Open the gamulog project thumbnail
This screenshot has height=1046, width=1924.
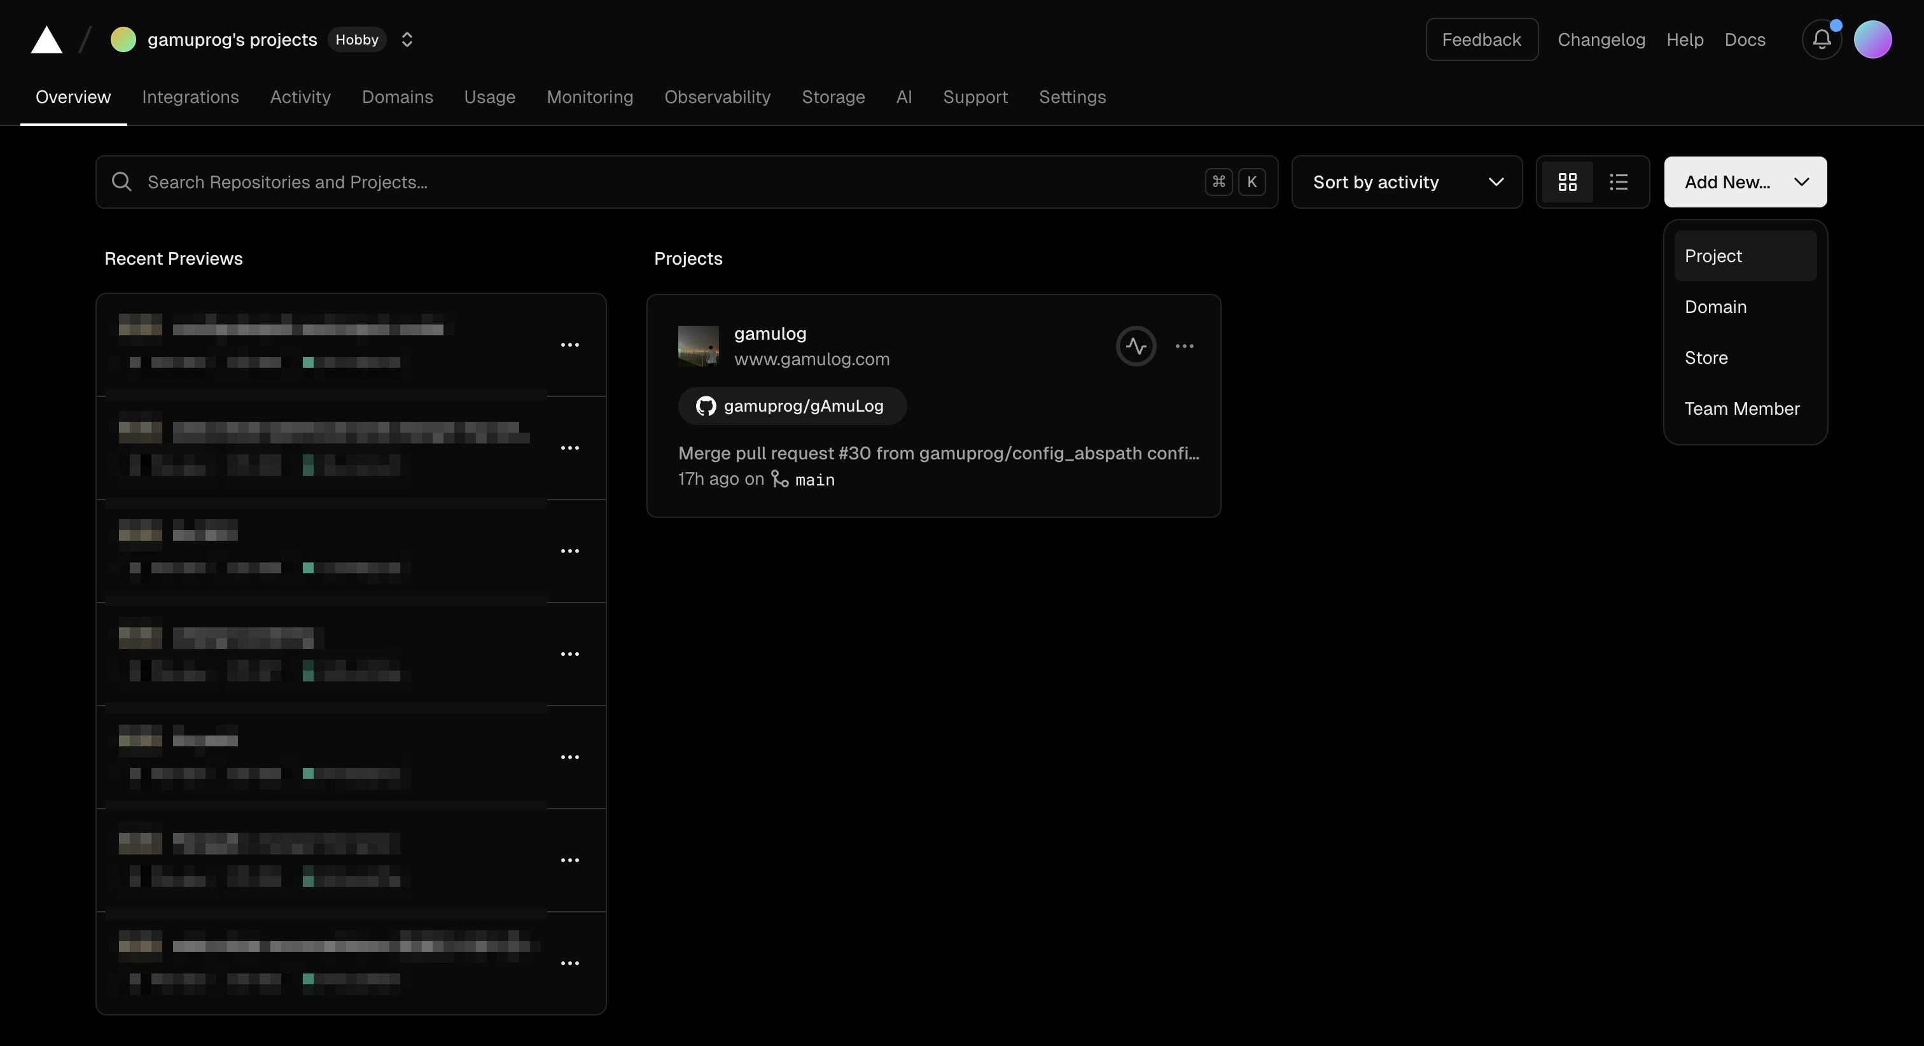point(699,345)
